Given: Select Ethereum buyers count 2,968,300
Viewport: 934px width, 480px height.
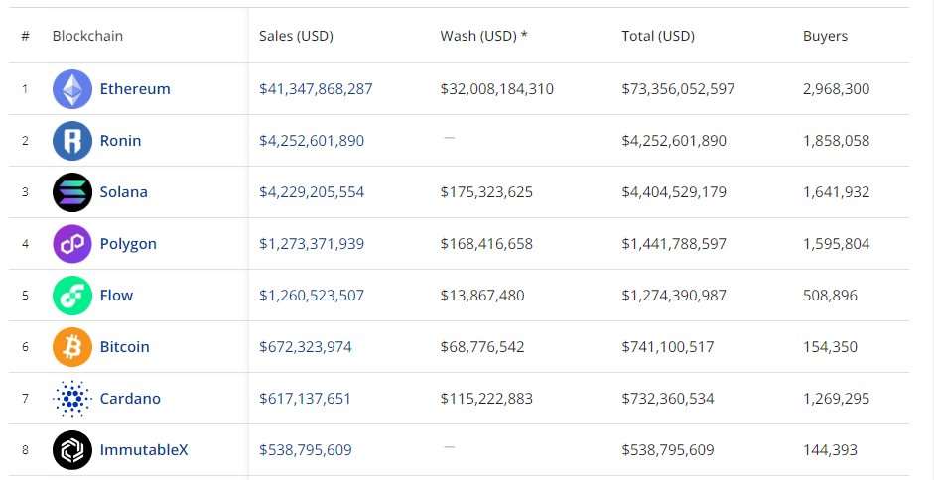Looking at the screenshot, I should click(837, 89).
